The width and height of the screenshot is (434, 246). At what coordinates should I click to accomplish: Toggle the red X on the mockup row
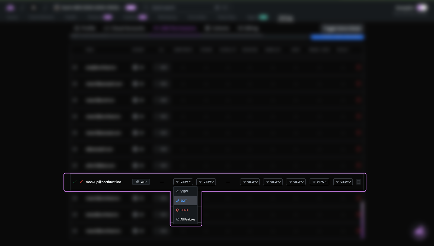point(81,182)
